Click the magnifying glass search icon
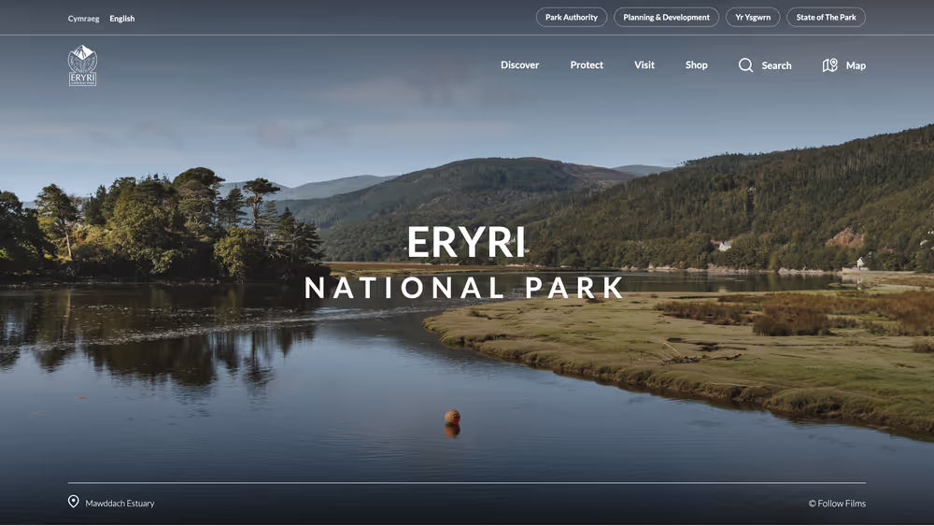The height and width of the screenshot is (526, 934). point(745,64)
